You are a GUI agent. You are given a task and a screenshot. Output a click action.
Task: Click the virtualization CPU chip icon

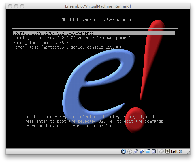coord(154,151)
